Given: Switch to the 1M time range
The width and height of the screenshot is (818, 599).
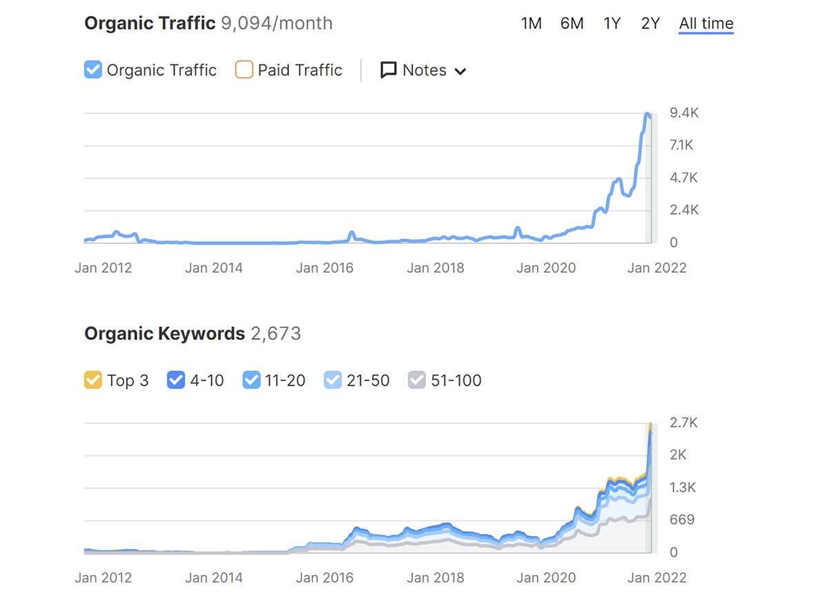Looking at the screenshot, I should click(x=531, y=23).
